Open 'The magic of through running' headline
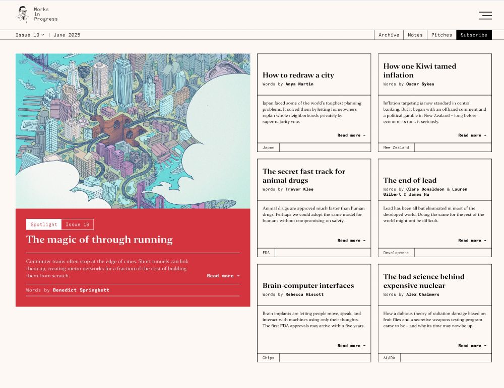 [x=99, y=240]
